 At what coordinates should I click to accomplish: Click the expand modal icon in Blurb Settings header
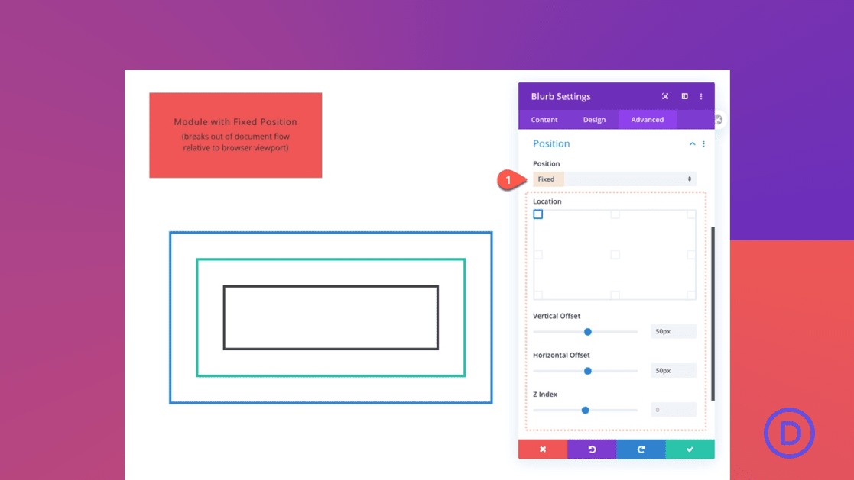point(665,96)
